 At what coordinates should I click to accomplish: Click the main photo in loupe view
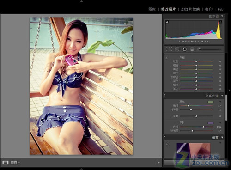[81, 86]
